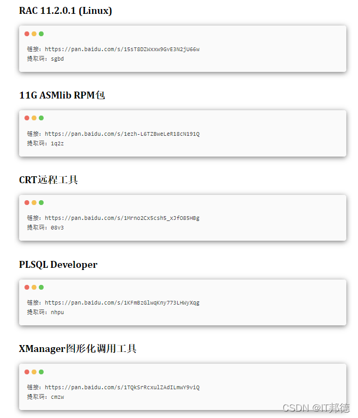Image resolution: width=358 pixels, height=418 pixels.
Task: Open the Baidu pan link starting with 1KFmBzGlwq
Action: point(122,303)
